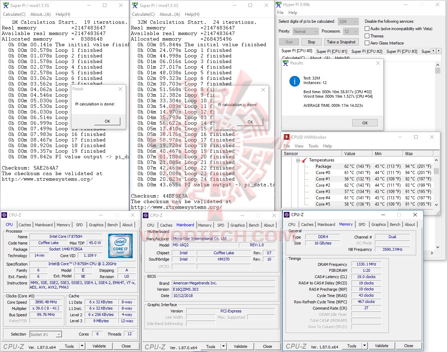Click About tab in right CPU-Z
Image resolution: width=447 pixels, height=352 pixels.
410,225
